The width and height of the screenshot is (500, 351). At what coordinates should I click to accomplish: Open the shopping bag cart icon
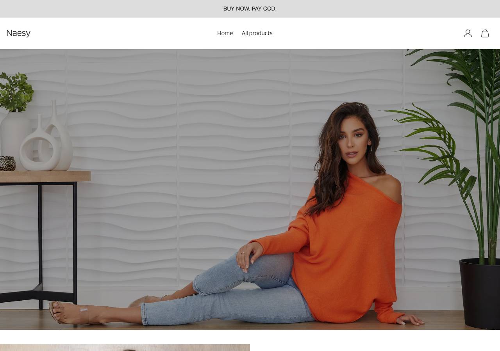(x=485, y=34)
